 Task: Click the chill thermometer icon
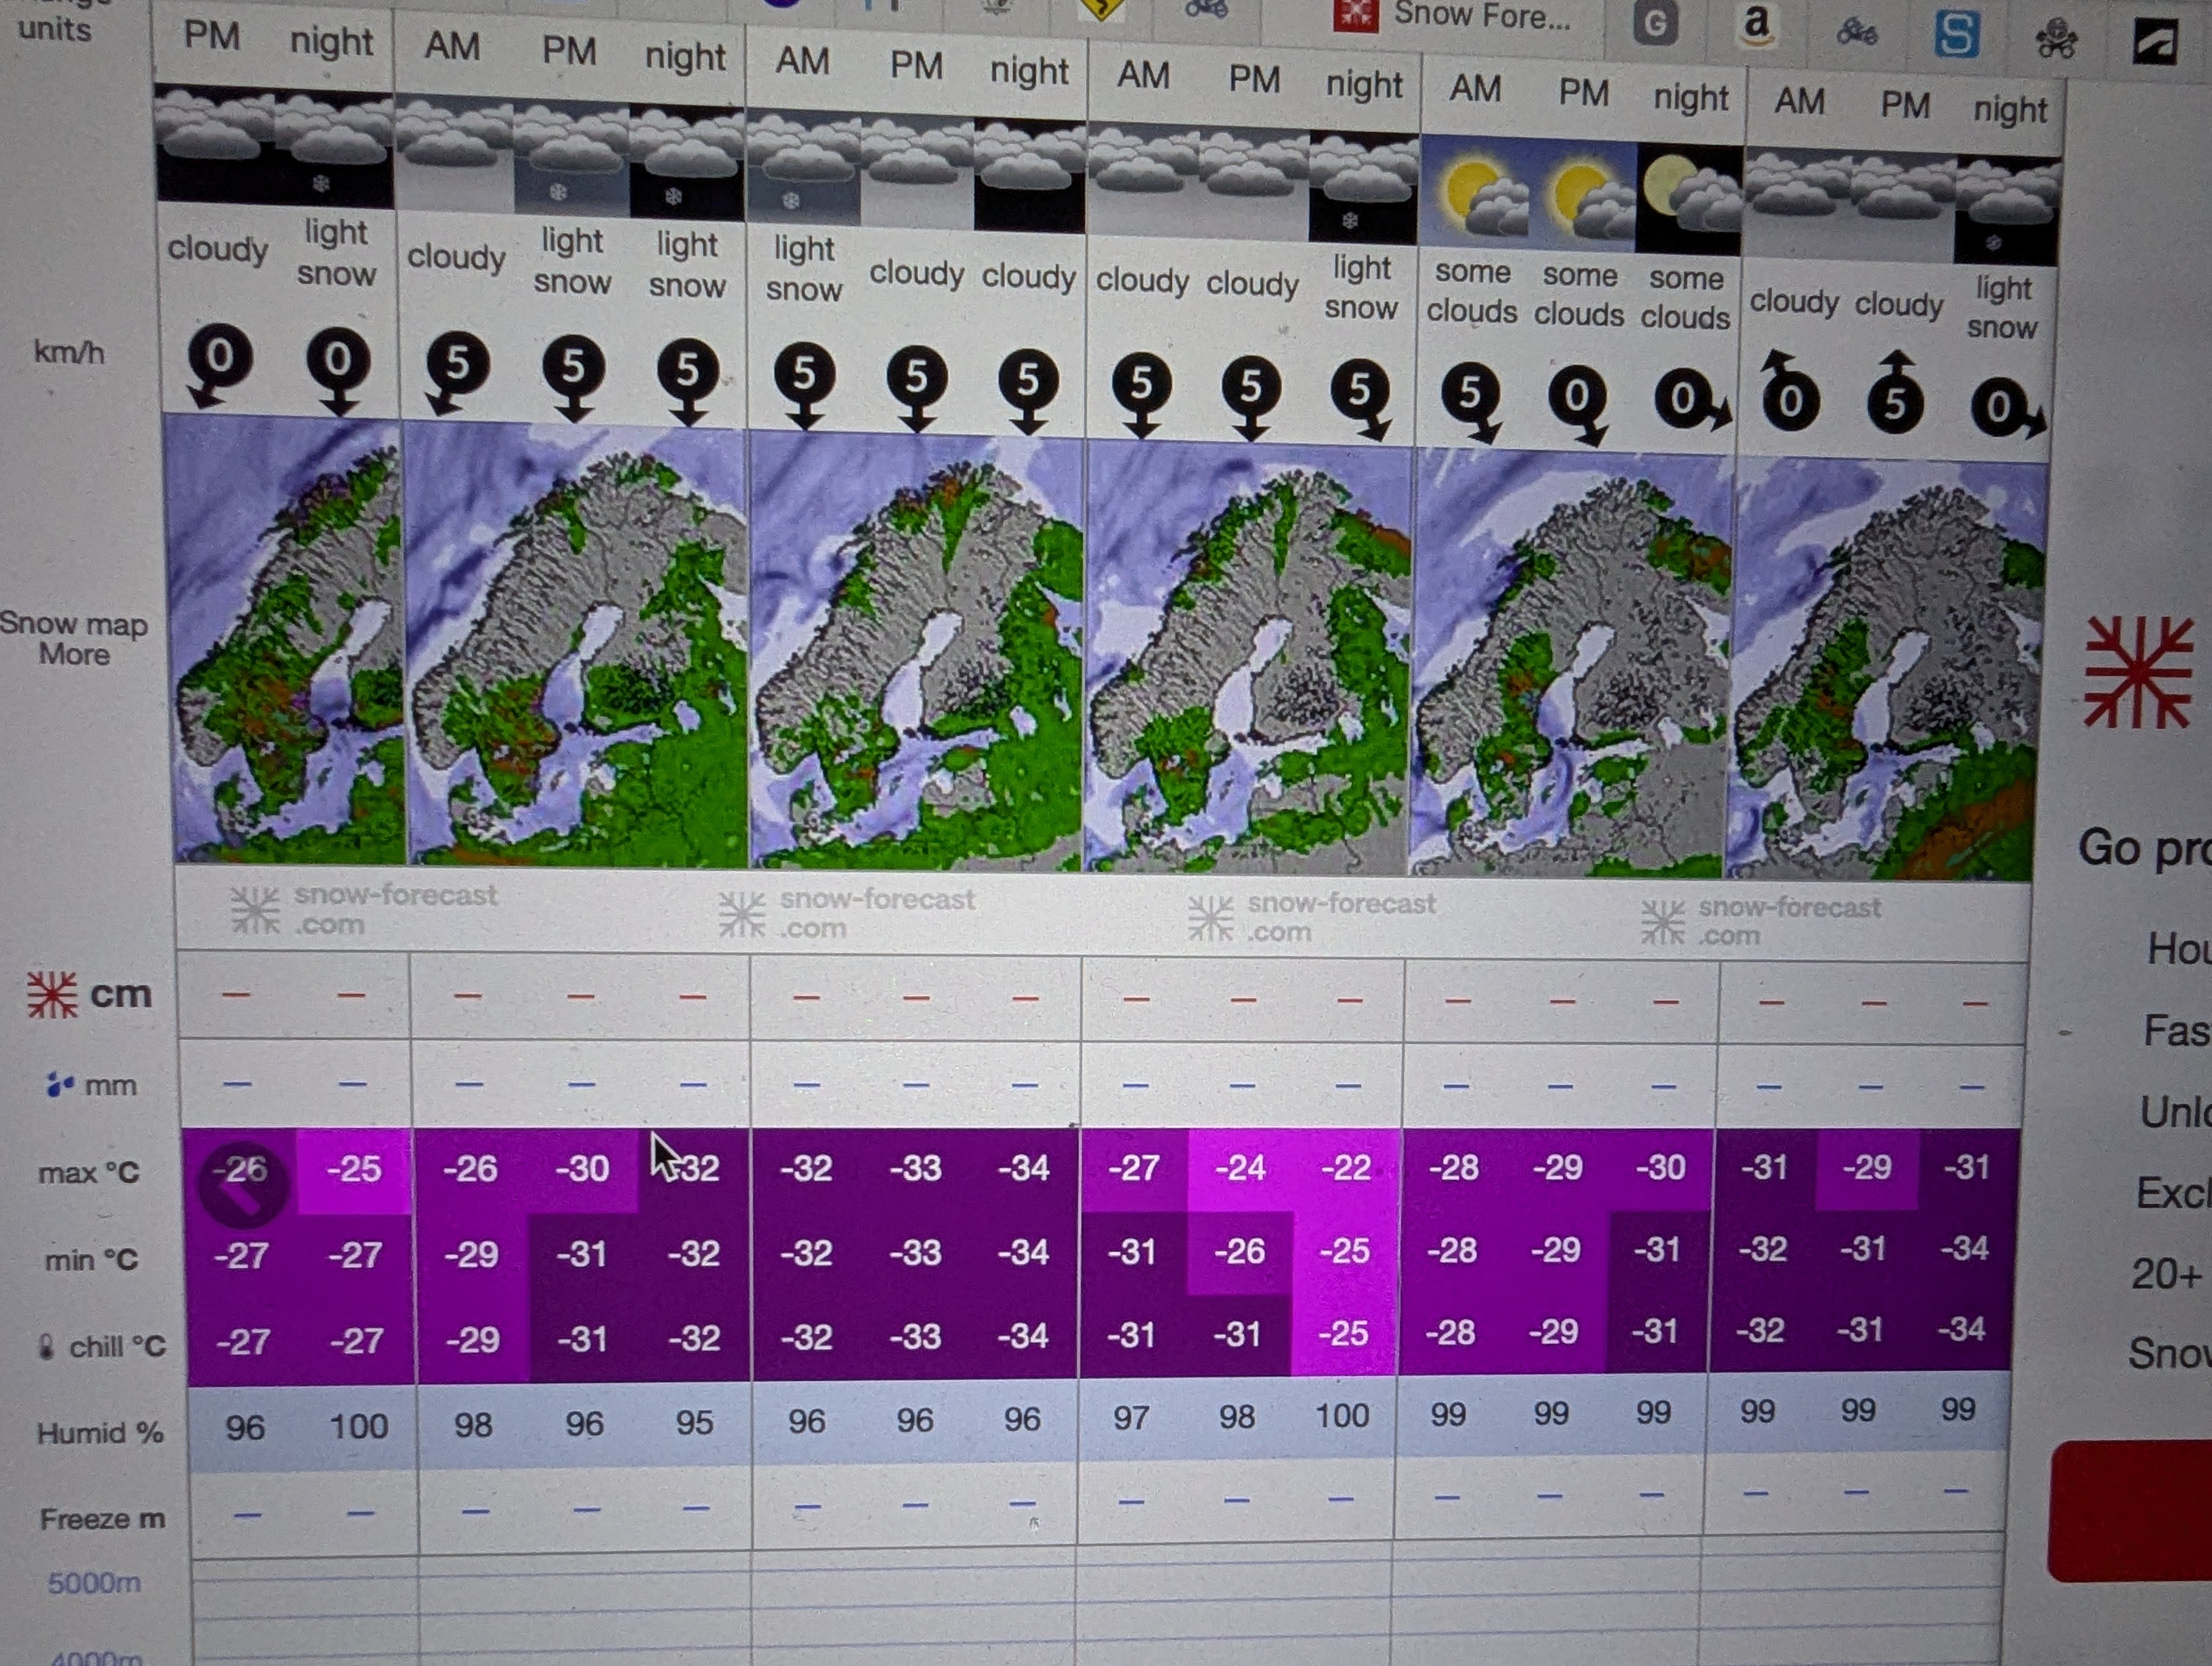pos(46,1348)
